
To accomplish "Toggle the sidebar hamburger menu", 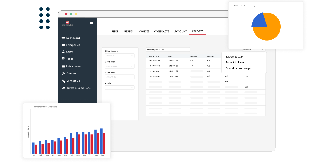I will click(92, 22).
